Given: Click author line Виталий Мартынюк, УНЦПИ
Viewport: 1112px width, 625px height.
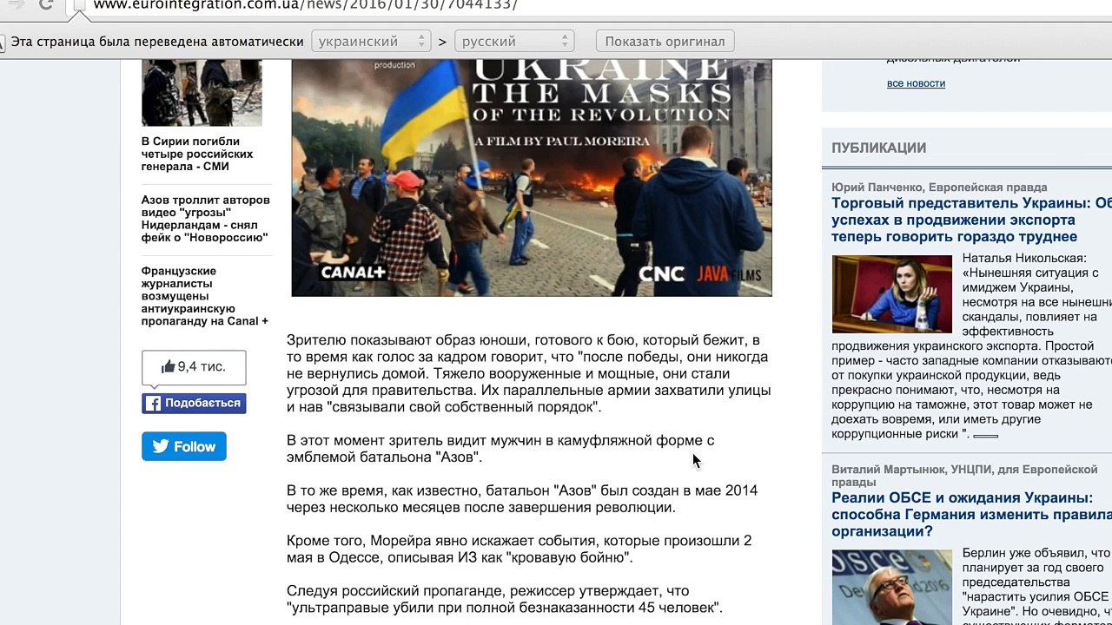Looking at the screenshot, I should [x=964, y=476].
